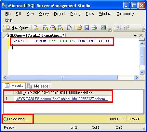Click the Open File folder icon

(79, 28)
